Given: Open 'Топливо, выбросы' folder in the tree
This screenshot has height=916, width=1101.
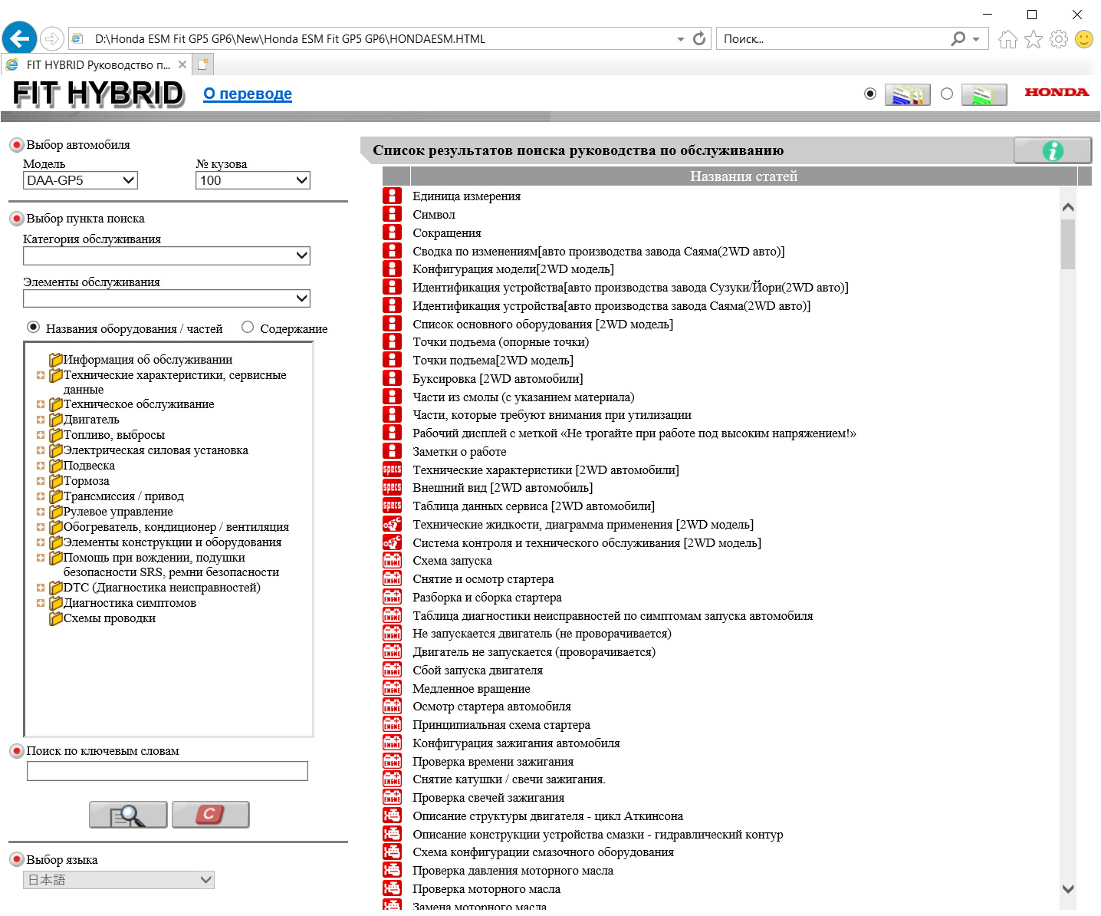Looking at the screenshot, I should coord(114,435).
